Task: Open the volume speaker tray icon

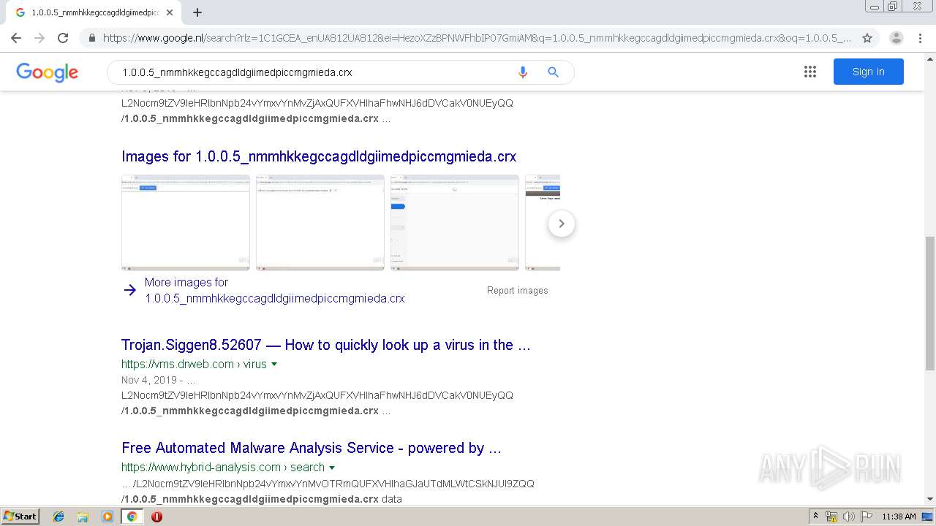Action: click(848, 517)
